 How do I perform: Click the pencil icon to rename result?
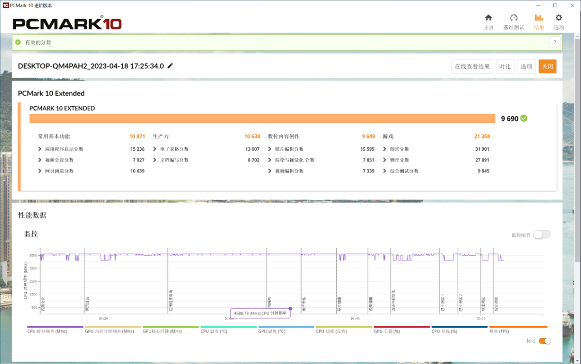[170, 66]
